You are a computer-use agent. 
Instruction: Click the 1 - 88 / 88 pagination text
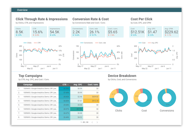coord(85,122)
